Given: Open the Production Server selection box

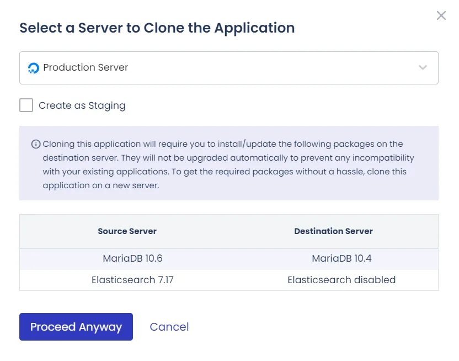Looking at the screenshot, I should (x=229, y=68).
